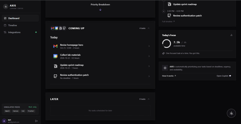
Task: Click the GitHub icon in the timeline panel
Action: 169,15
